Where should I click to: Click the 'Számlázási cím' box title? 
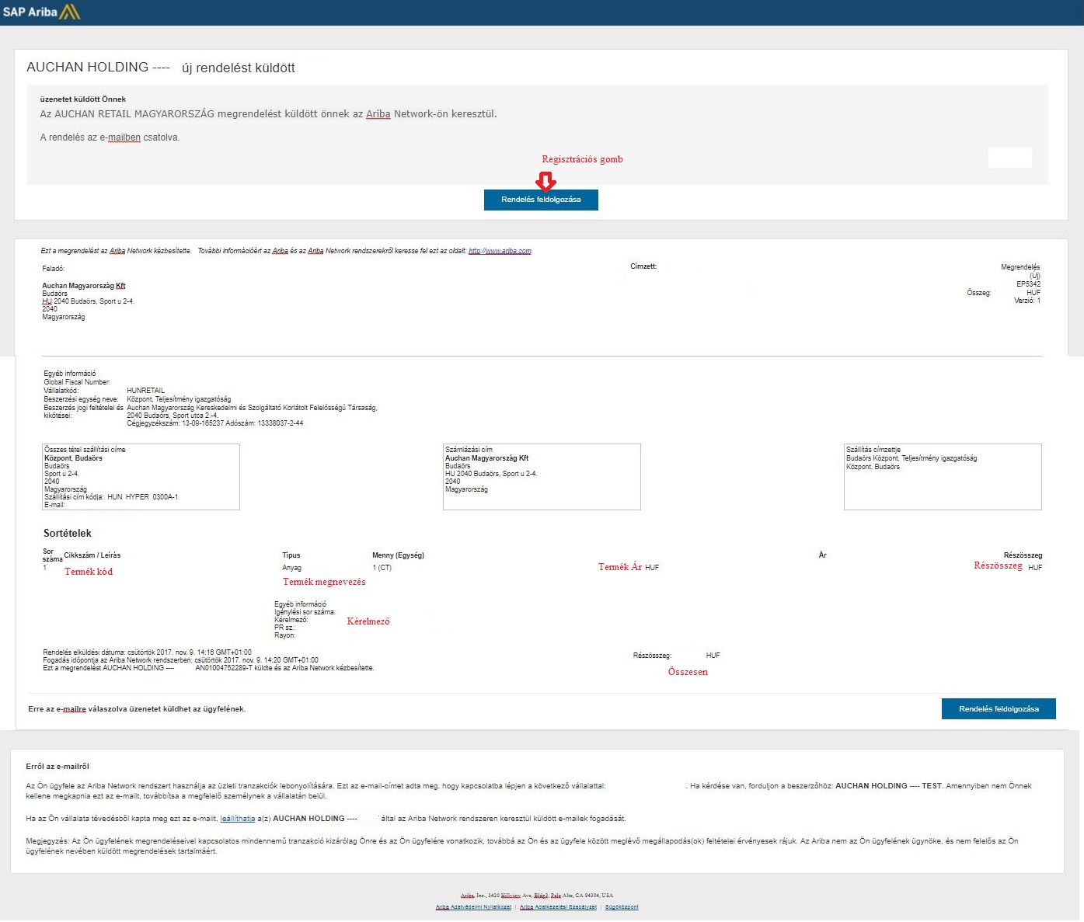469,450
